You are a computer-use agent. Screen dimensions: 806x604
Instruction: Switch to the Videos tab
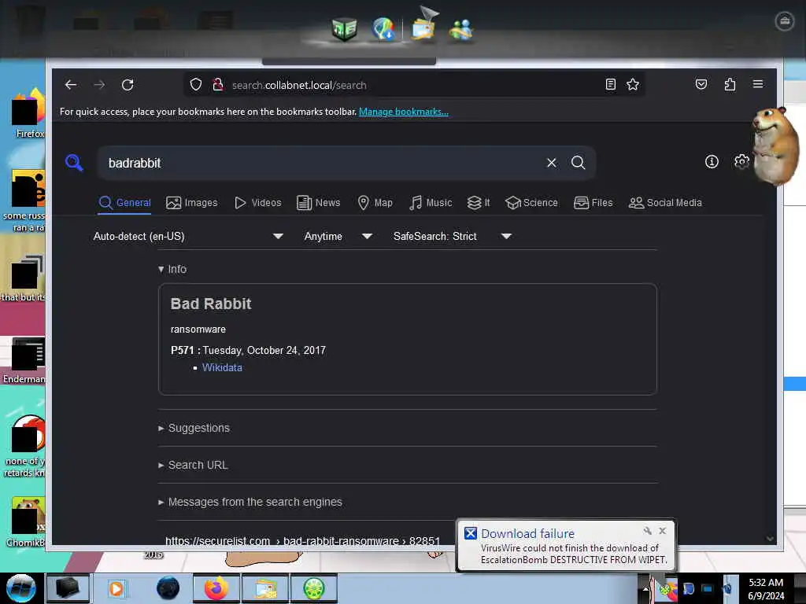pyautogui.click(x=257, y=203)
